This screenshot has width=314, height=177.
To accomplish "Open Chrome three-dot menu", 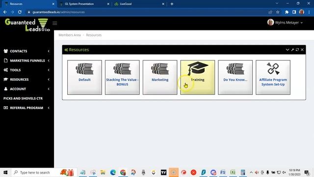I will [x=309, y=12].
